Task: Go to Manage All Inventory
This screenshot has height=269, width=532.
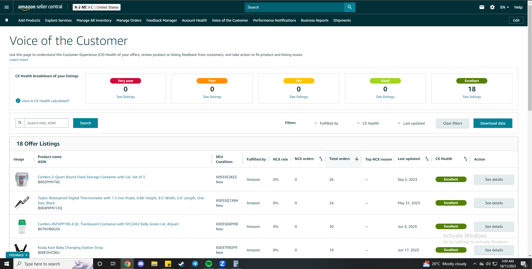Action: click(x=94, y=20)
